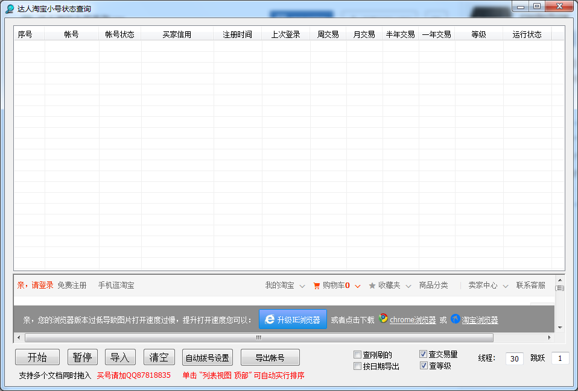Expand the 卖家中心 dropdown
578x391 pixels.
pos(505,286)
